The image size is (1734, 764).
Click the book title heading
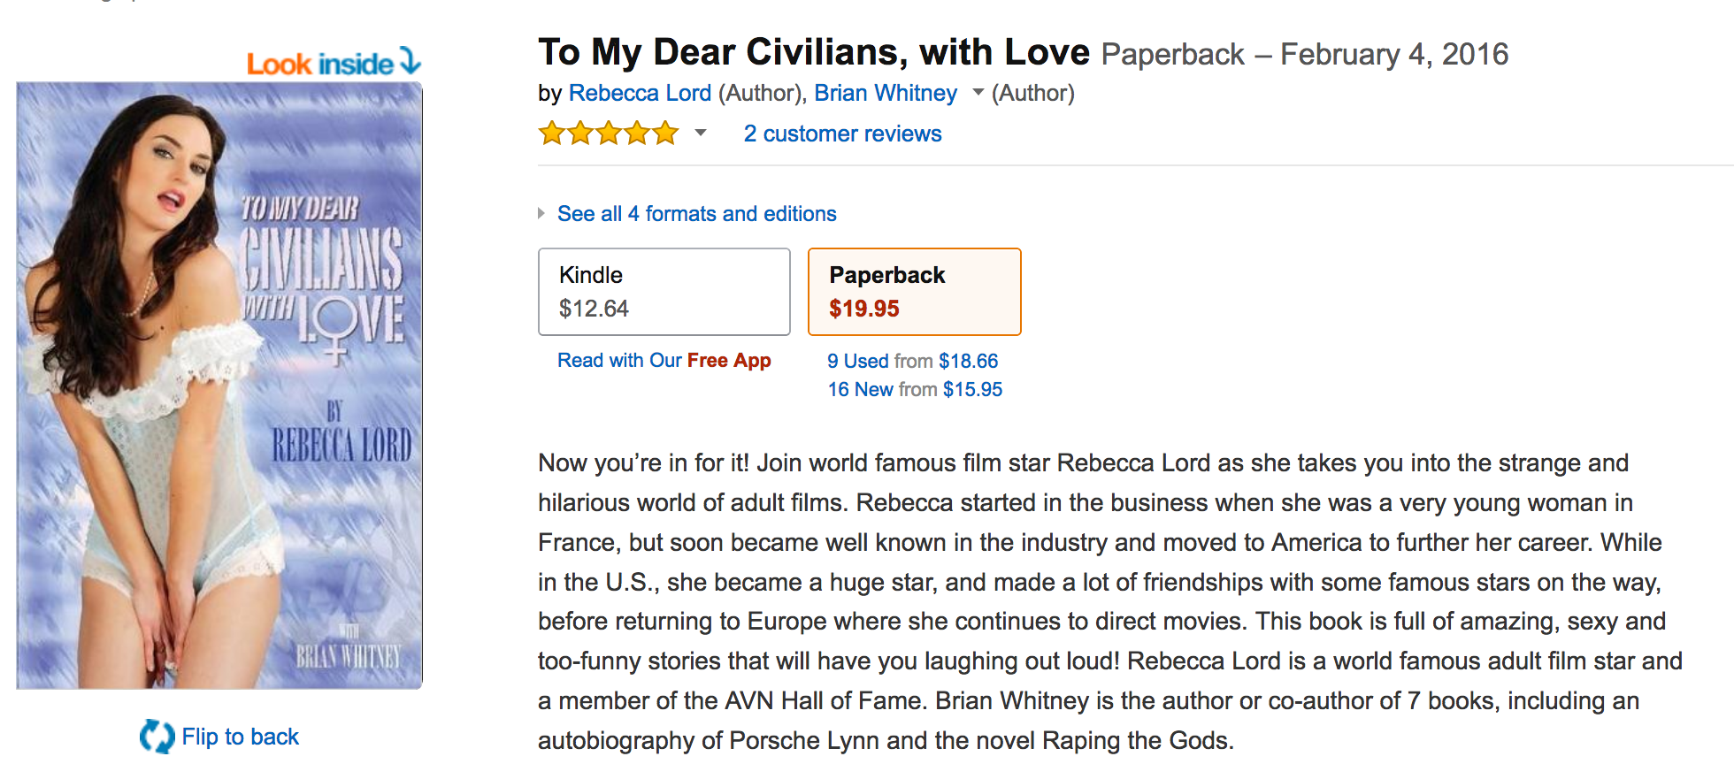click(813, 52)
